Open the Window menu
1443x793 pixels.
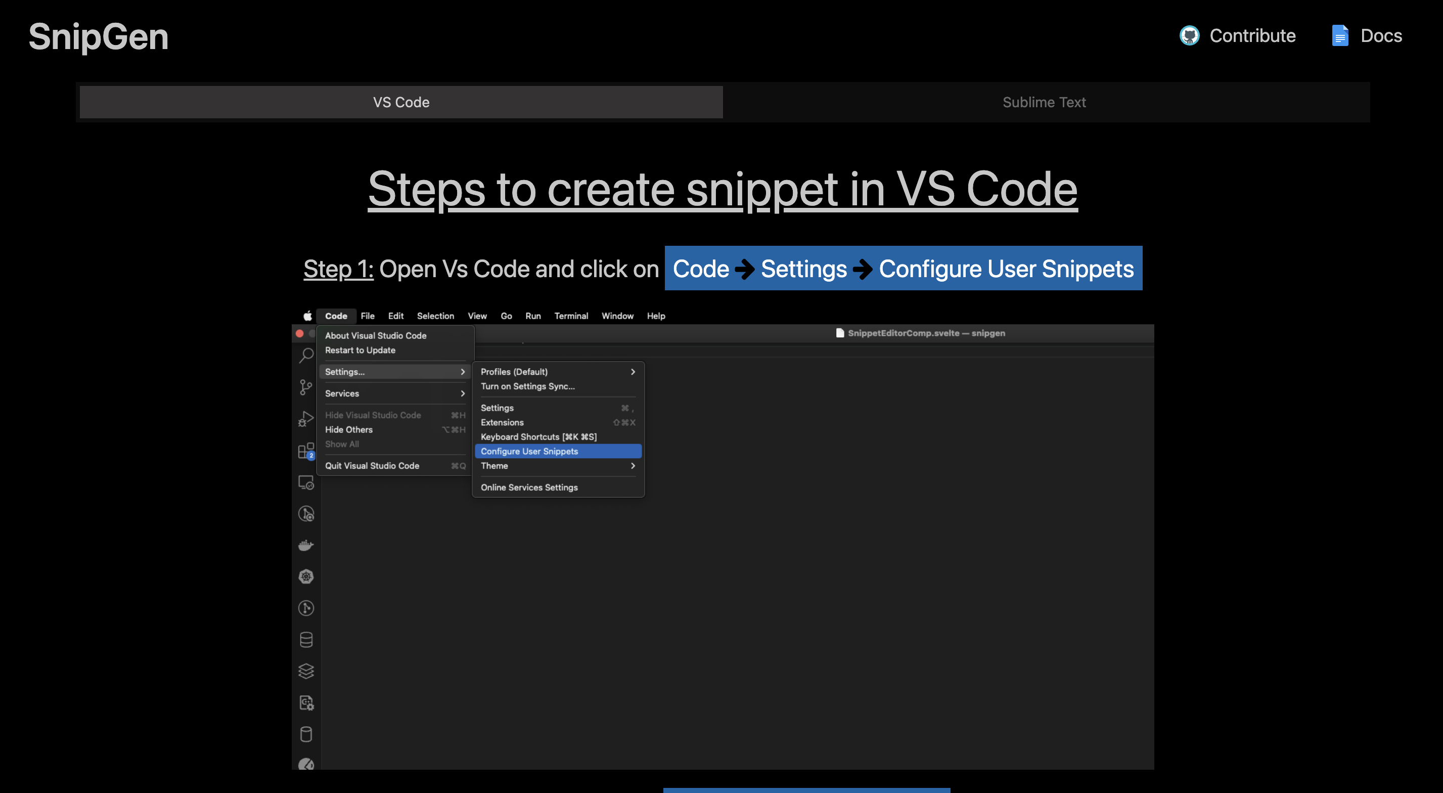pyautogui.click(x=617, y=316)
